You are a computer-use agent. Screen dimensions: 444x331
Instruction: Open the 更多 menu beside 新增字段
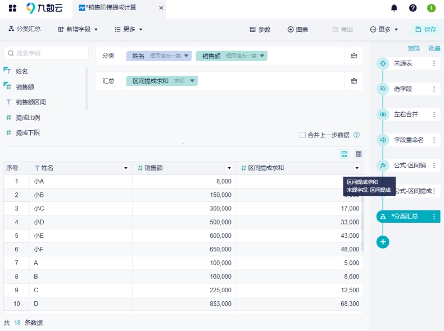129,29
